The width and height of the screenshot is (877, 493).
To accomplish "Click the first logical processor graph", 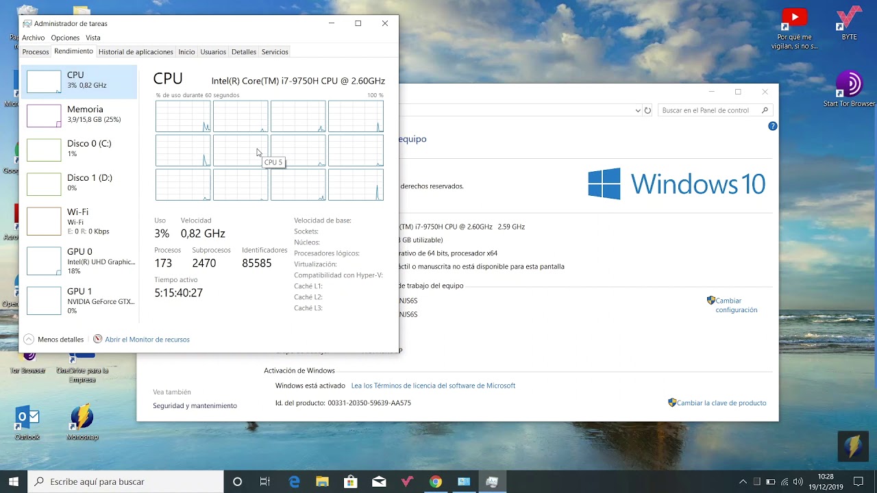I will (183, 116).
